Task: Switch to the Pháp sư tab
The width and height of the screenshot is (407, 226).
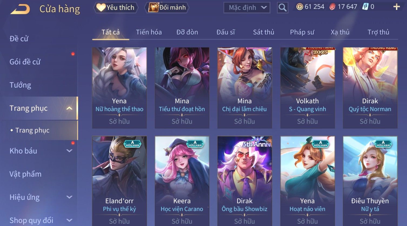Action: 302,32
